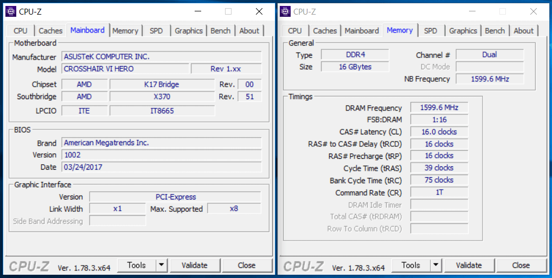Click Channel # Dual field
Screen dimensions: 552x278
tap(490, 55)
